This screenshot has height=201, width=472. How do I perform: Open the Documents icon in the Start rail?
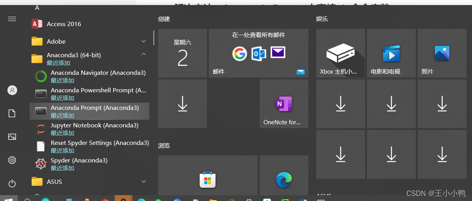[12, 113]
